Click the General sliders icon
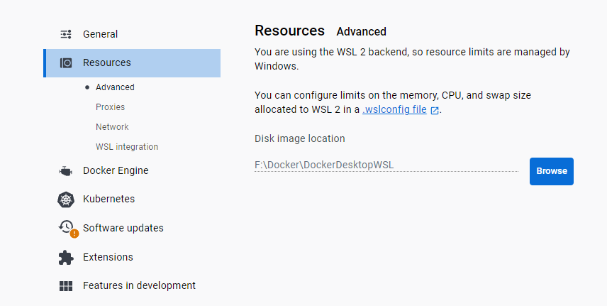The width and height of the screenshot is (607, 306). point(66,34)
